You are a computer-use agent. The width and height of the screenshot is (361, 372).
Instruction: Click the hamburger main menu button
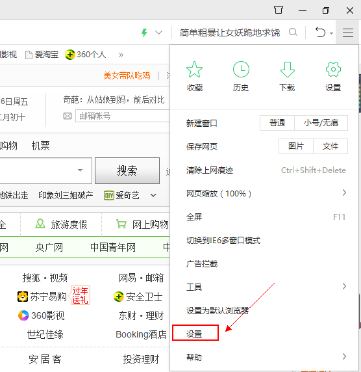click(348, 33)
